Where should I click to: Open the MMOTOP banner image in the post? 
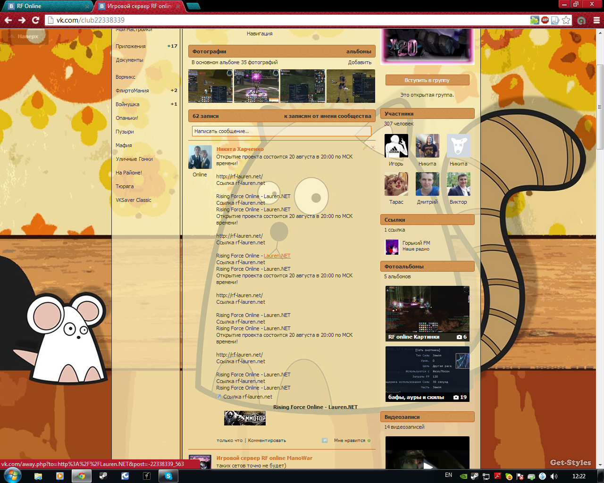pyautogui.click(x=245, y=418)
